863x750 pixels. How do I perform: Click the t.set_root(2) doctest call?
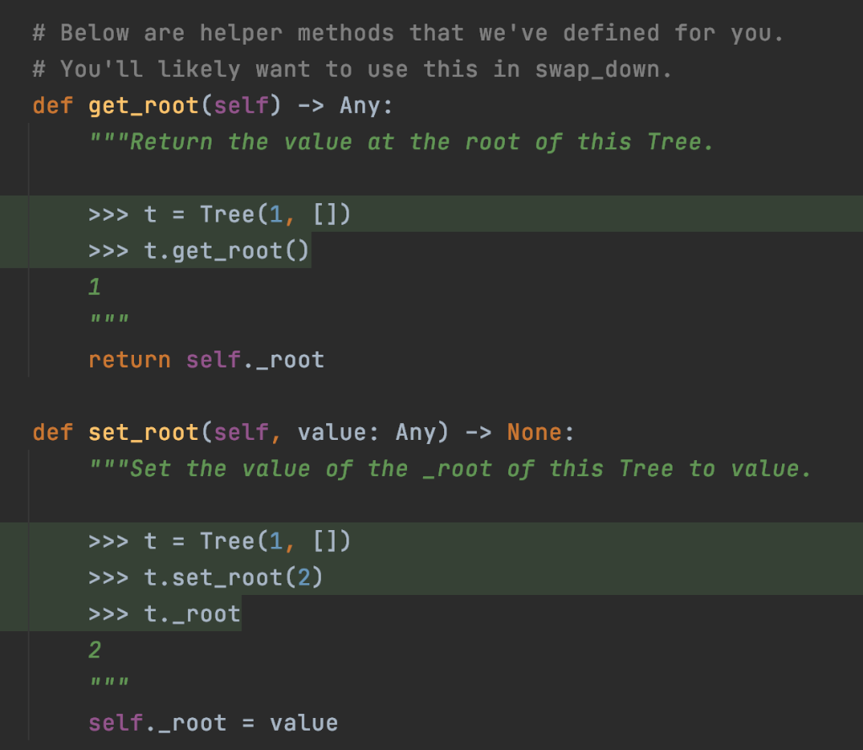point(232,577)
